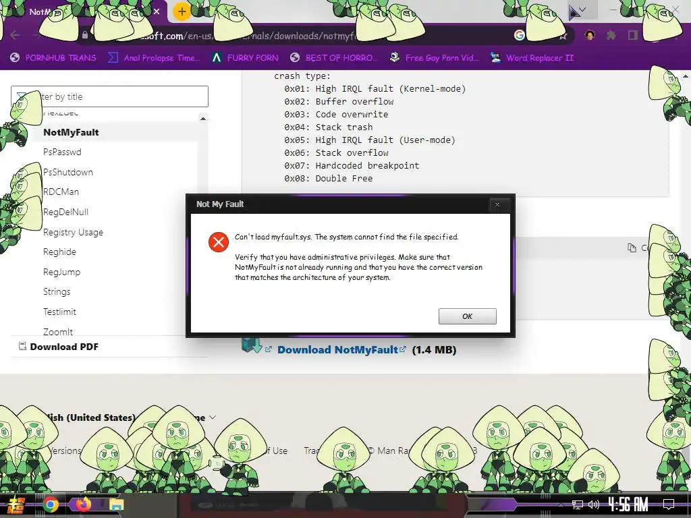691x518 pixels.
Task: Open Testlimit in the sidebar list
Action: tap(59, 312)
